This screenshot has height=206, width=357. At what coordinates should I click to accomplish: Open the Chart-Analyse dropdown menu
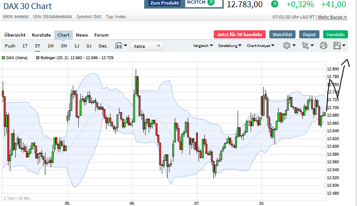[x=260, y=46]
